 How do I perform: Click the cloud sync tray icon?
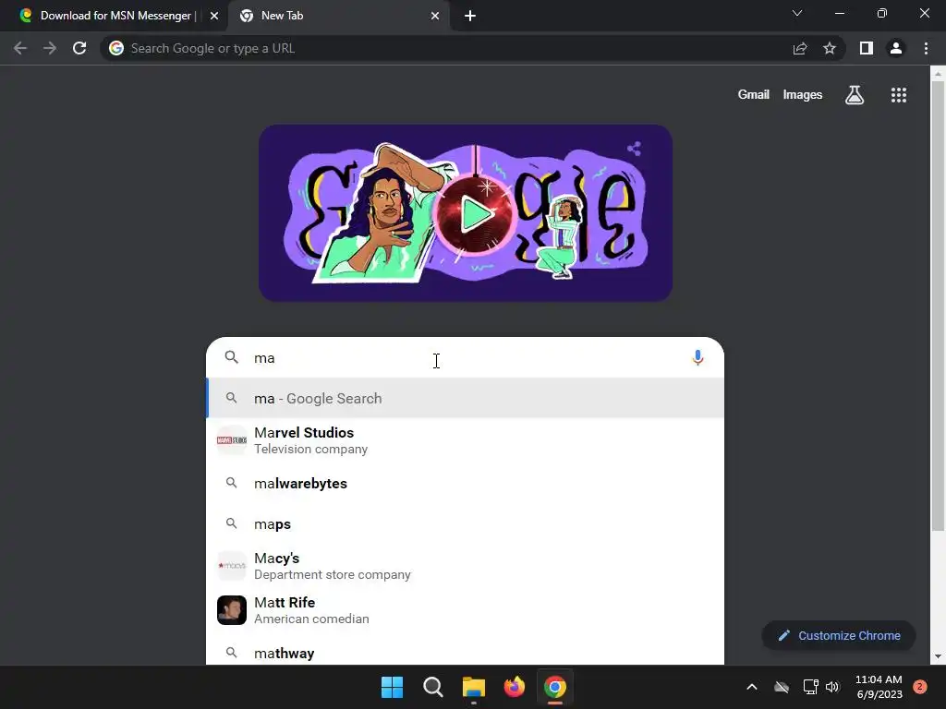pyautogui.click(x=782, y=687)
